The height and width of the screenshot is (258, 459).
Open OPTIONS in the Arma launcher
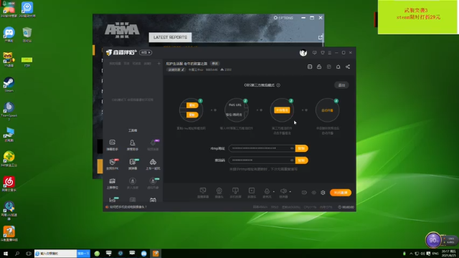pyautogui.click(x=283, y=18)
